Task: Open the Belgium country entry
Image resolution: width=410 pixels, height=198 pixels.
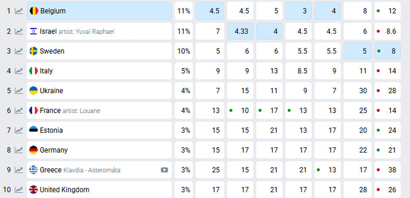Action: (53, 11)
